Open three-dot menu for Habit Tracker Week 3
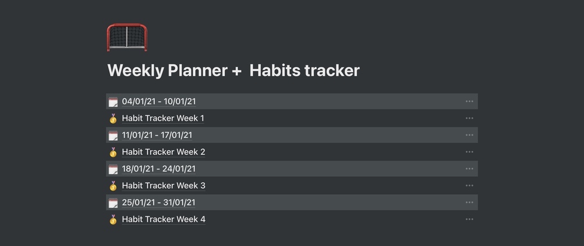The height and width of the screenshot is (246, 584). click(470, 186)
